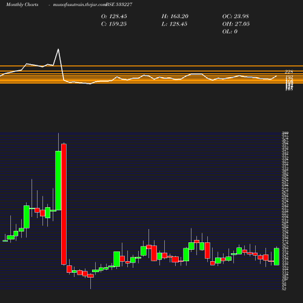Click the '228' label on upper chart axis
This screenshot has width=303, height=303.
click(289, 72)
